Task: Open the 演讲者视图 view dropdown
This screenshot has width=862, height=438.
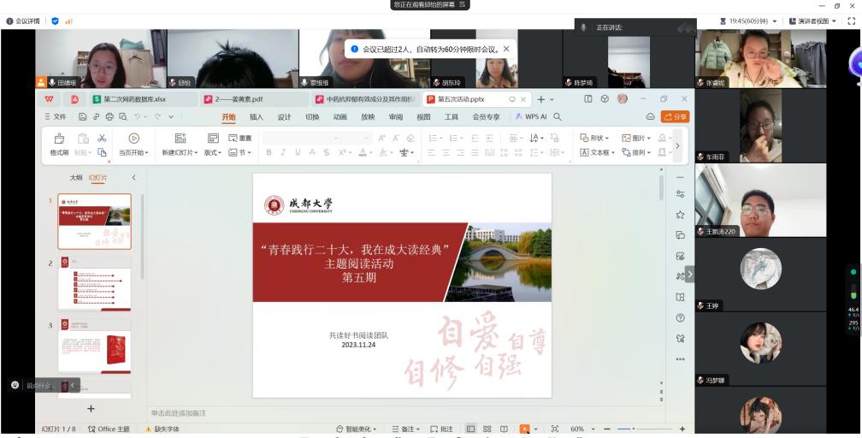Action: pyautogui.click(x=807, y=20)
